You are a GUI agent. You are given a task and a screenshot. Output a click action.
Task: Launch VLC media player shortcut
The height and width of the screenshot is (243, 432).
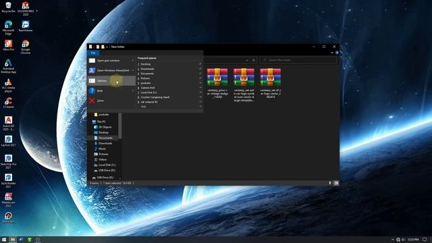coord(8,86)
